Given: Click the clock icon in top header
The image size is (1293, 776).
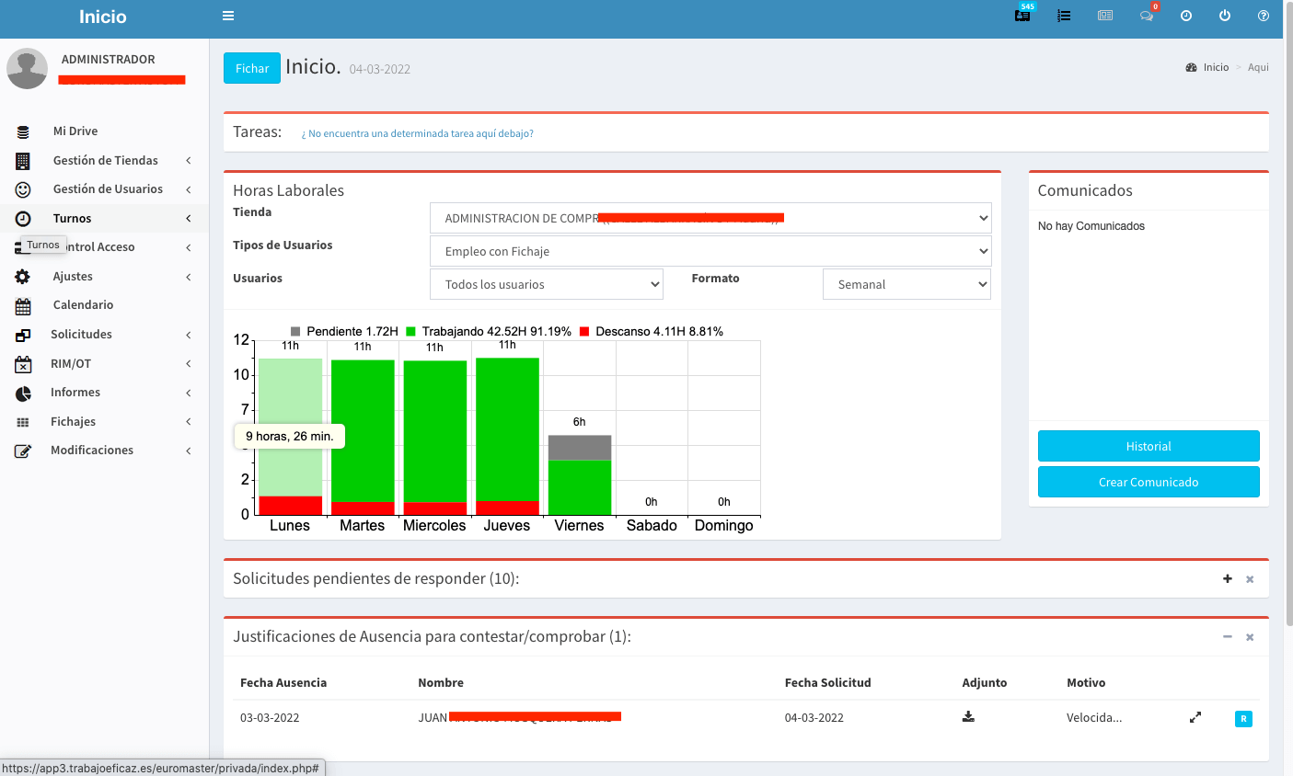Looking at the screenshot, I should click(x=1186, y=16).
